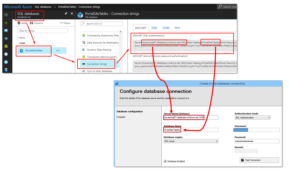Viewport: 289px width, 170px height.
Task: Open Dynamic Data Masking menu item
Action: (x=99, y=50)
